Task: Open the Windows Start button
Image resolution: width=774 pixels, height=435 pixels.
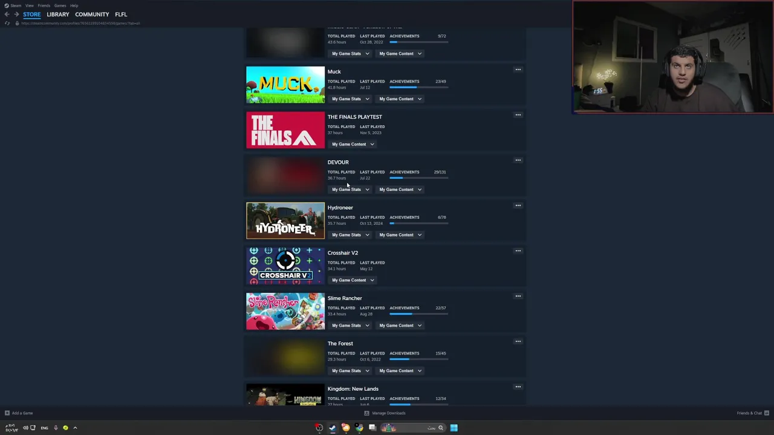Action: [454, 428]
